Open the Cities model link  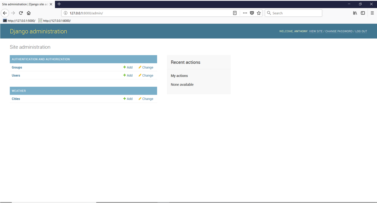click(16, 99)
